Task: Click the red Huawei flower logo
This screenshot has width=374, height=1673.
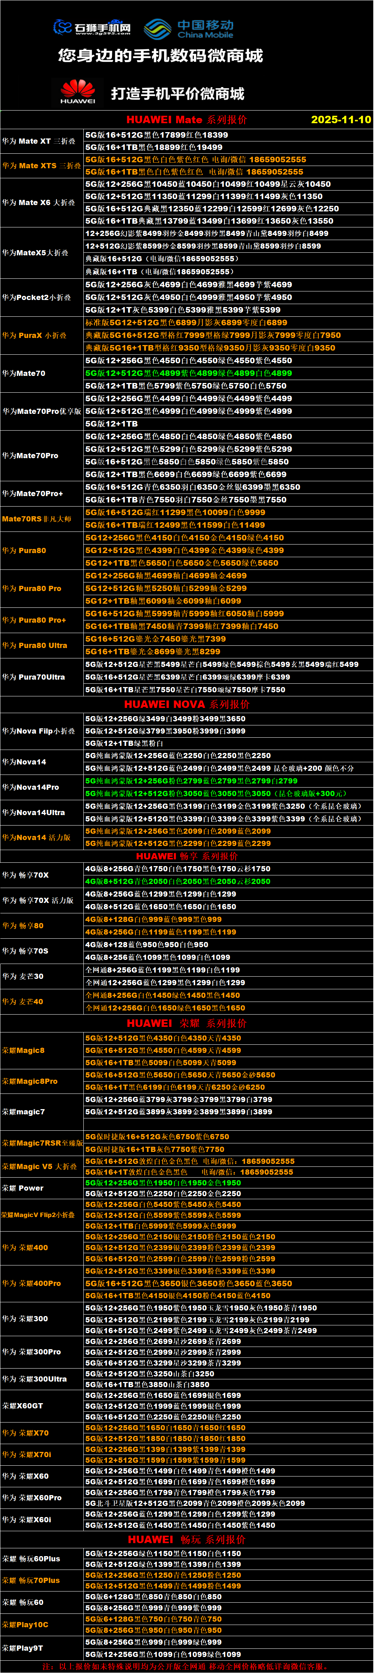Action: [x=77, y=92]
